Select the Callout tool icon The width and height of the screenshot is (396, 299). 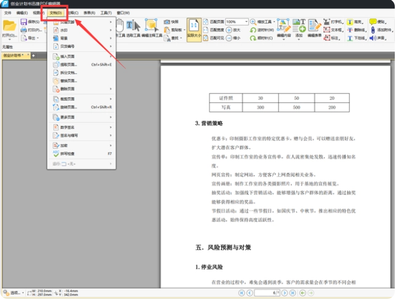[x=327, y=38]
